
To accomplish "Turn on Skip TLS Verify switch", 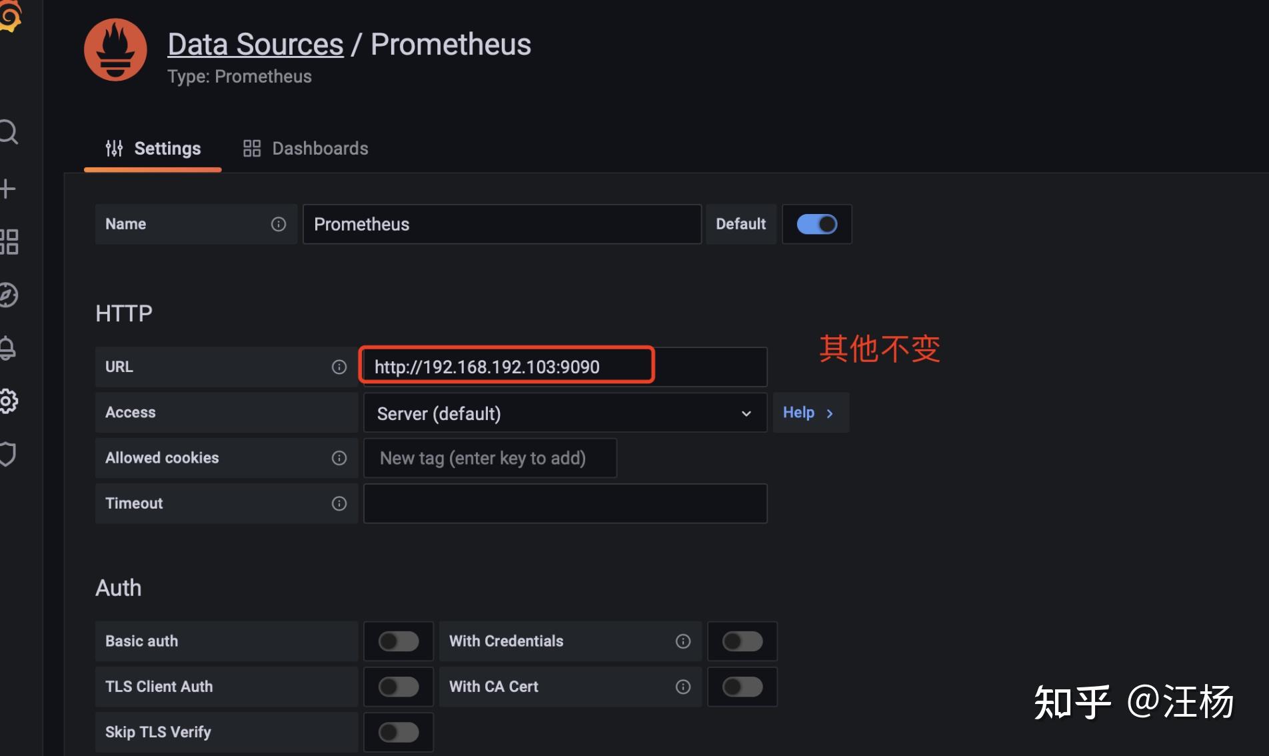I will (x=398, y=732).
